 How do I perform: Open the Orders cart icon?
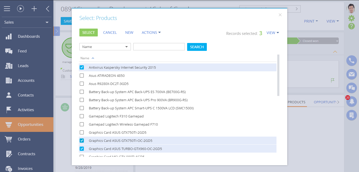(x=9, y=139)
